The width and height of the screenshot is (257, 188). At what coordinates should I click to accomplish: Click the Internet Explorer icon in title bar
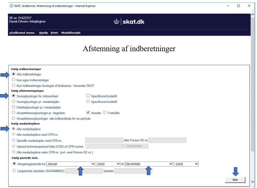pyautogui.click(x=11, y=6)
